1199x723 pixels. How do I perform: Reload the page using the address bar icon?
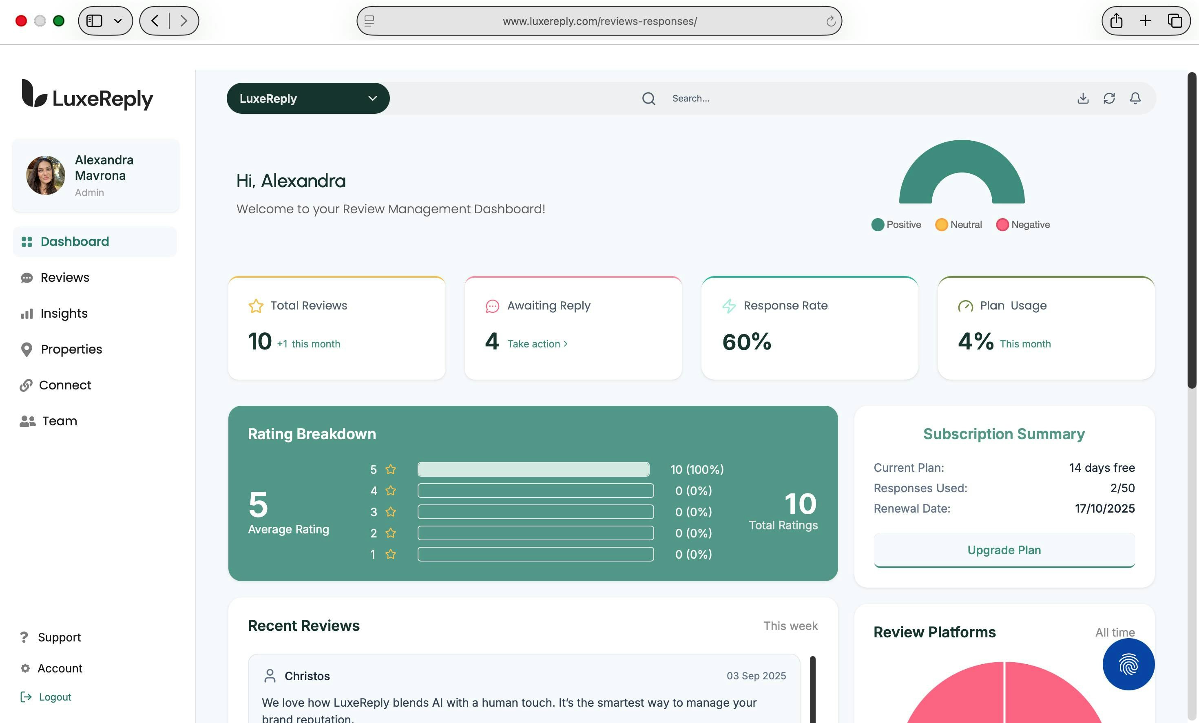[831, 21]
